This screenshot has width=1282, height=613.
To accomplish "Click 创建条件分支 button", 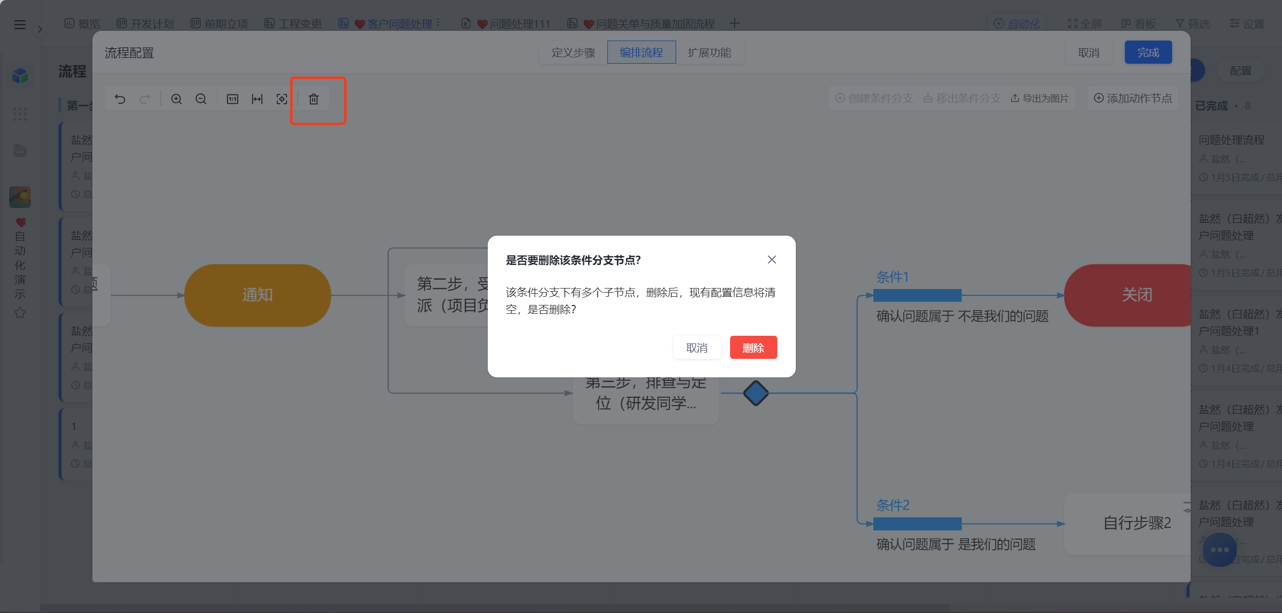I will (x=874, y=98).
